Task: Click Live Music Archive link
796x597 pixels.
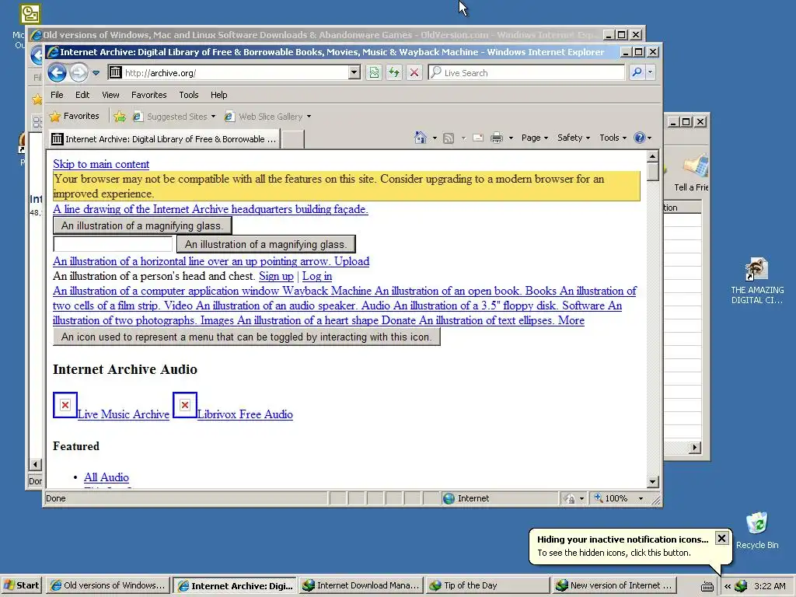Action: pos(124,414)
